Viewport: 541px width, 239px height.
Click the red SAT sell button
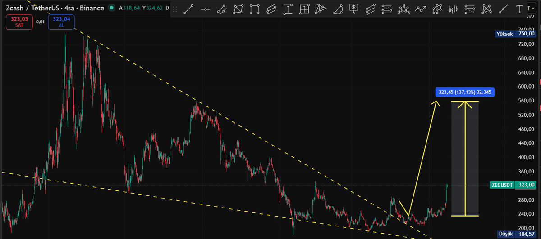click(19, 22)
